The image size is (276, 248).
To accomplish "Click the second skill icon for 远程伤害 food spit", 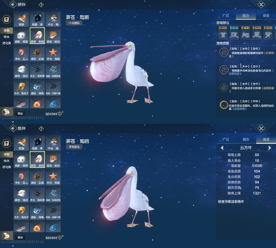I will point(224,70).
